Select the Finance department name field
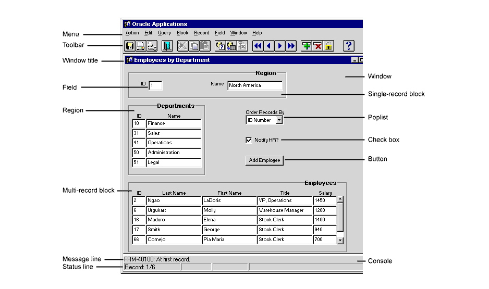The image size is (489, 289). click(x=173, y=124)
